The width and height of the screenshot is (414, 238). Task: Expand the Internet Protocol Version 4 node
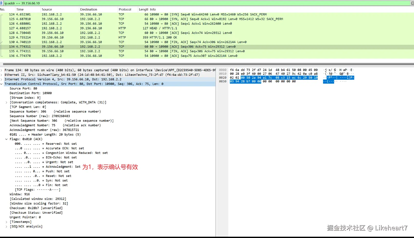(2, 80)
